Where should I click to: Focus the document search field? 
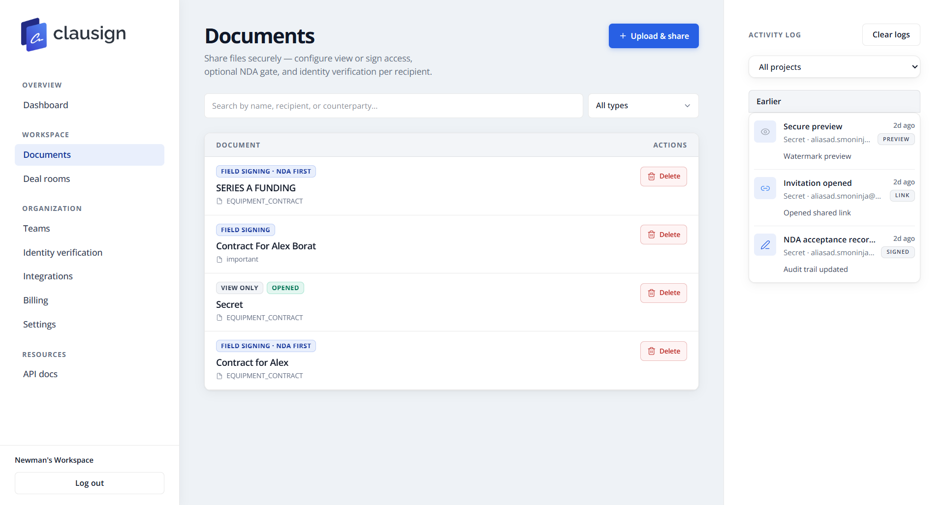coord(394,106)
